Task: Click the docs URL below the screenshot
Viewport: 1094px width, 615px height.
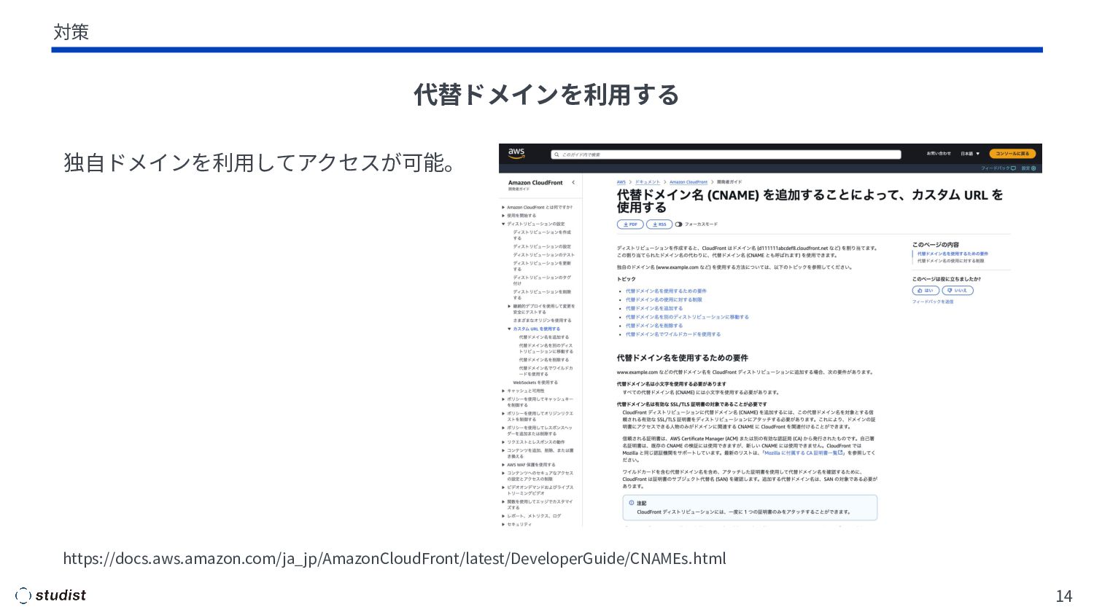Action: 395,559
